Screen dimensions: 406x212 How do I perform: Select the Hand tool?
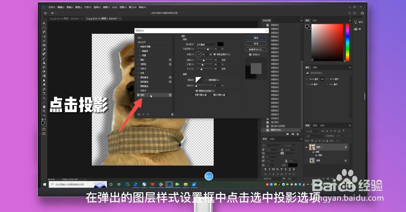(44, 107)
